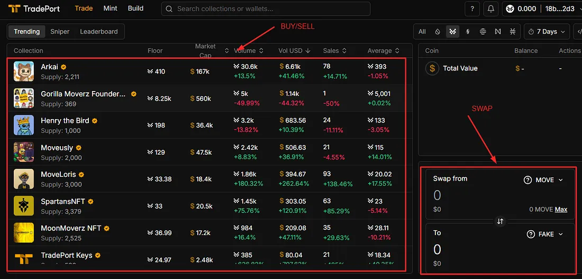Open the FAKE token selector dropdown
The height and width of the screenshot is (279, 582).
pos(545,234)
